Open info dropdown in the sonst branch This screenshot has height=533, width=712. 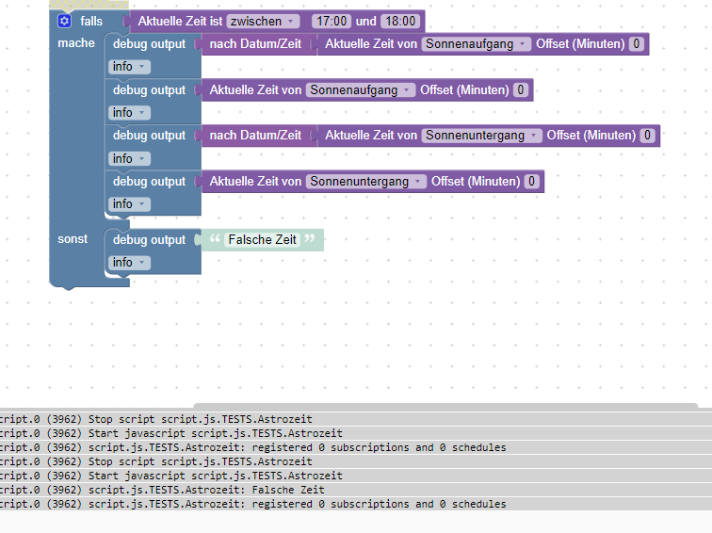tap(129, 263)
